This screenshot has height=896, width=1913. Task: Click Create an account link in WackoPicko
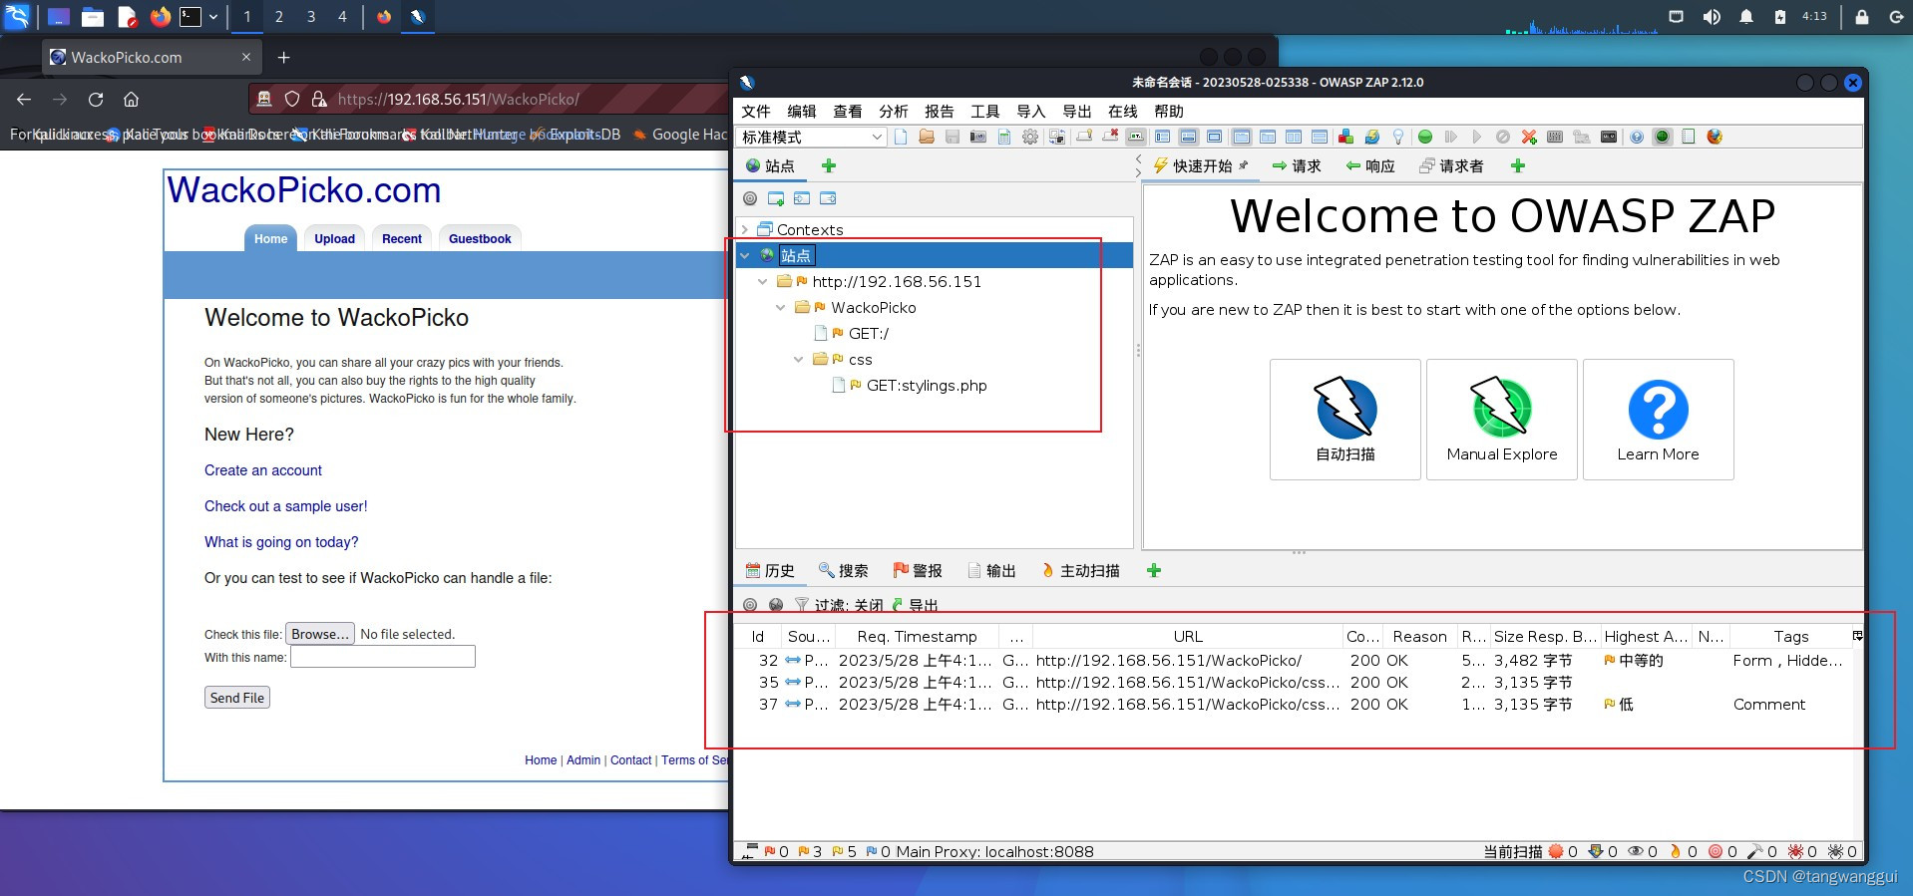coord(263,470)
